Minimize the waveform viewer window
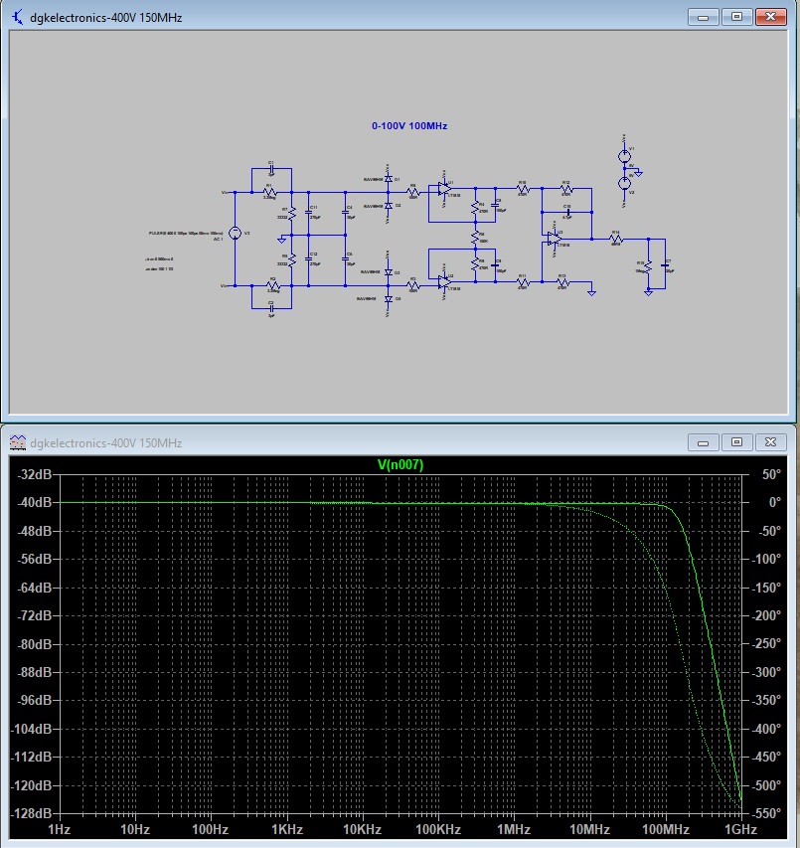Image resolution: width=800 pixels, height=848 pixels. (705, 442)
